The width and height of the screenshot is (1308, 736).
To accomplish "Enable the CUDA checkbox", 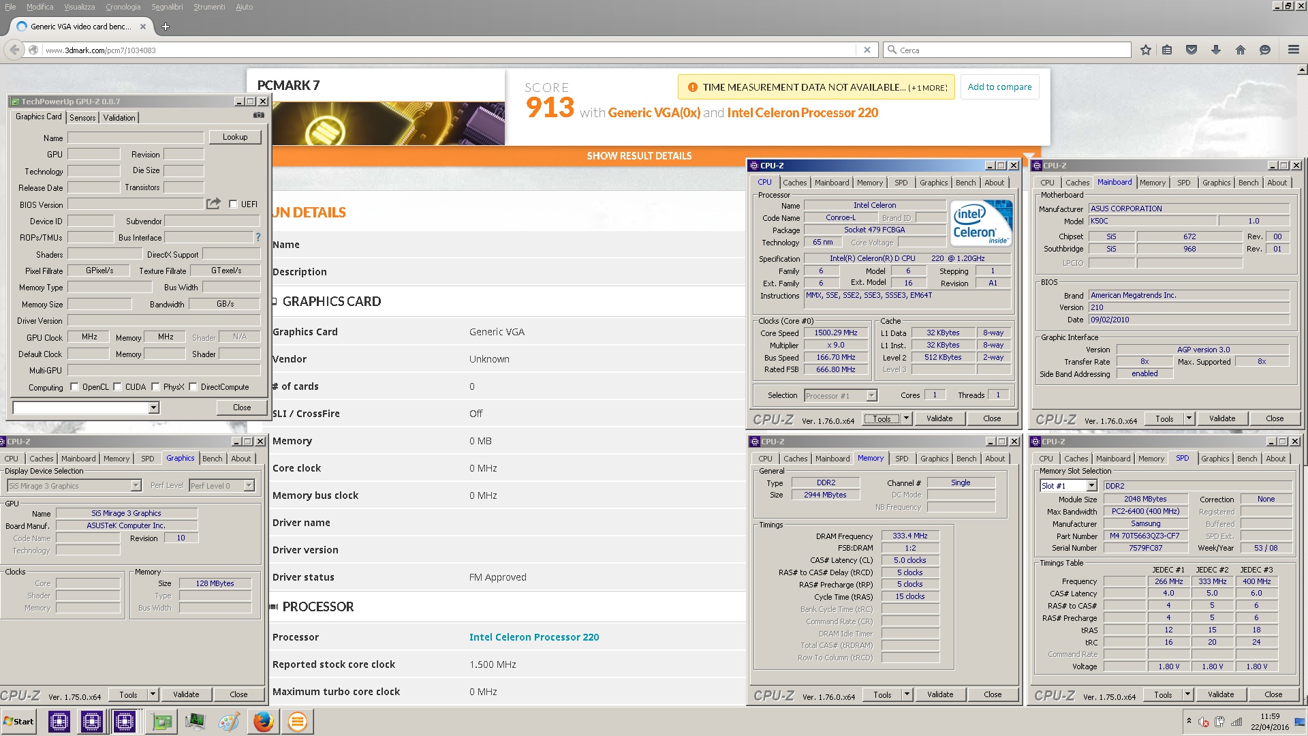I will click(117, 386).
